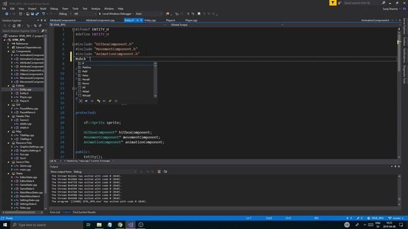
Task: Toggle word wrap in Output window
Action: tap(165, 172)
